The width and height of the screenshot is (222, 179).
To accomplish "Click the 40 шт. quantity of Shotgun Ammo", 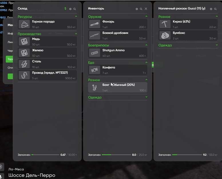I will [x=106, y=56].
